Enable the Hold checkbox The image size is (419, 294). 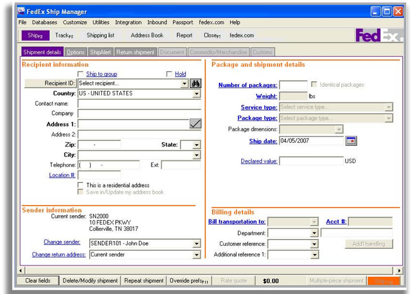pyautogui.click(x=169, y=74)
